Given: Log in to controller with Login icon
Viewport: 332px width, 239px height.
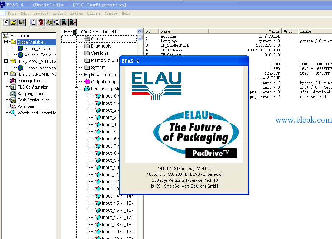Looking at the screenshot, I should pos(65,22).
